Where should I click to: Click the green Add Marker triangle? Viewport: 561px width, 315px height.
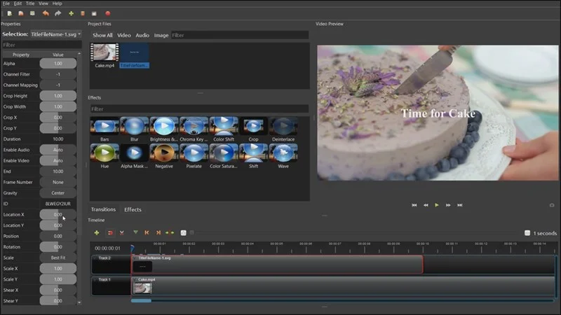135,232
